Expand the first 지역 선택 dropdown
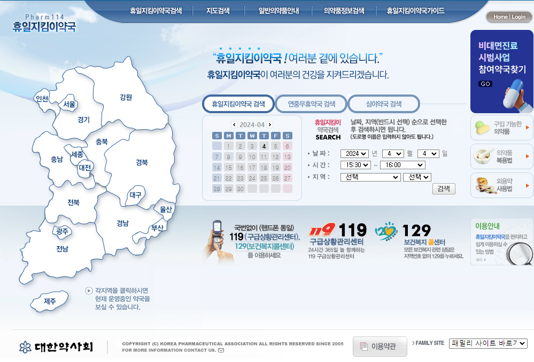 [370, 177]
